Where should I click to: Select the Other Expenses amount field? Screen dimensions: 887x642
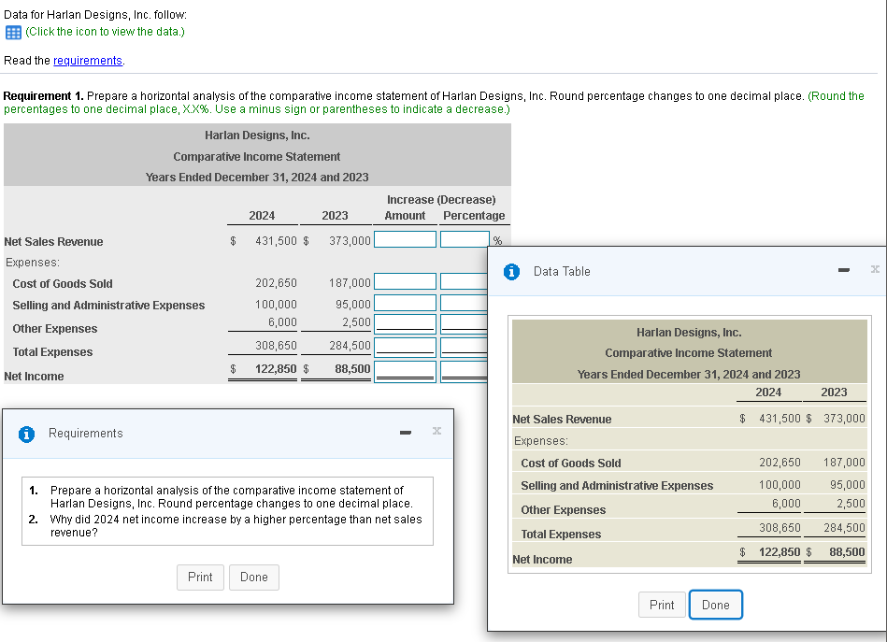[x=405, y=323]
